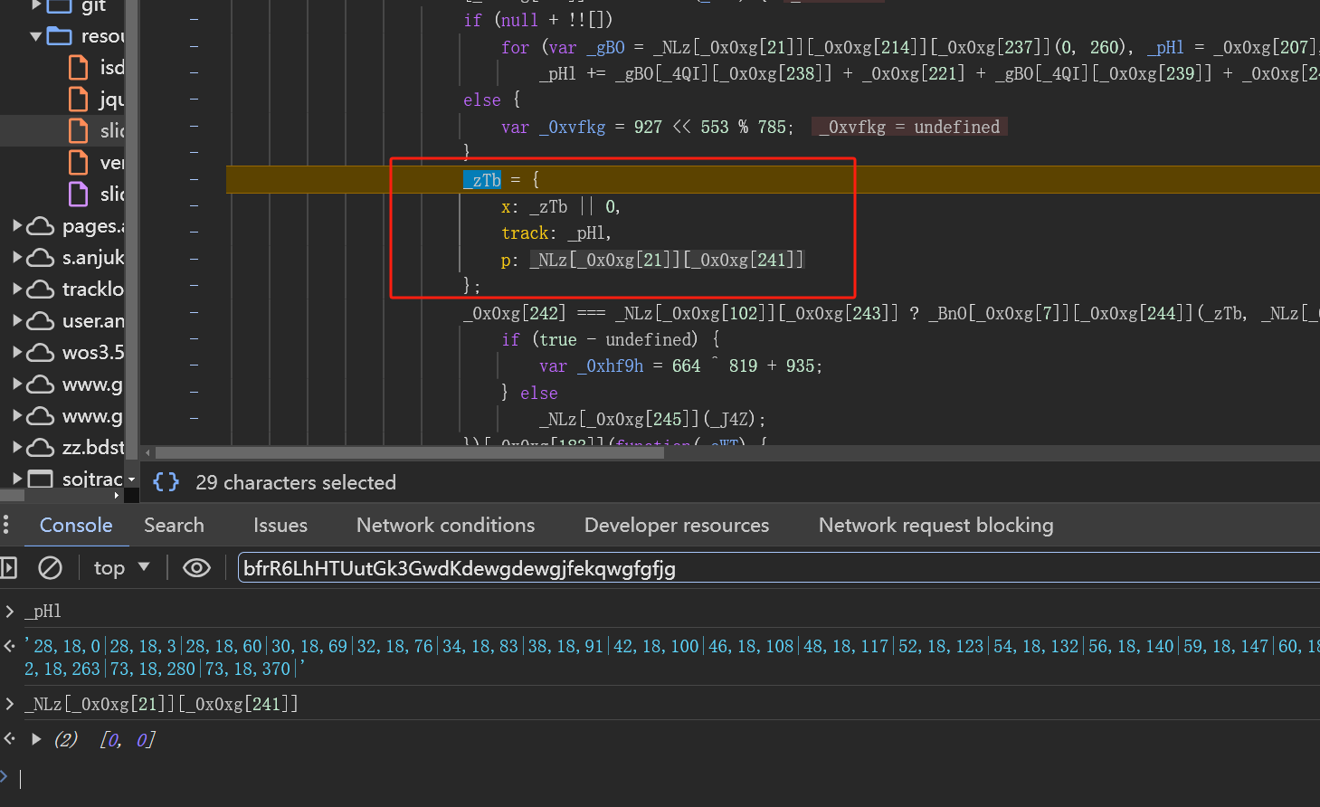This screenshot has height=807, width=1320.
Task: Click the isd file icon
Action: click(79, 68)
